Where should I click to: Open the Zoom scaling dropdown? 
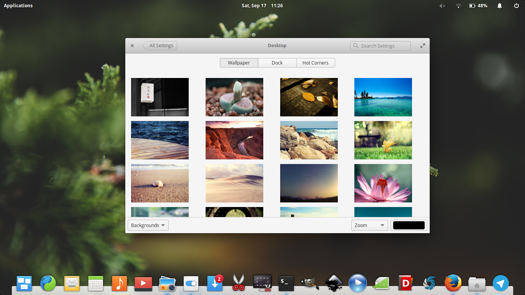[x=369, y=225]
